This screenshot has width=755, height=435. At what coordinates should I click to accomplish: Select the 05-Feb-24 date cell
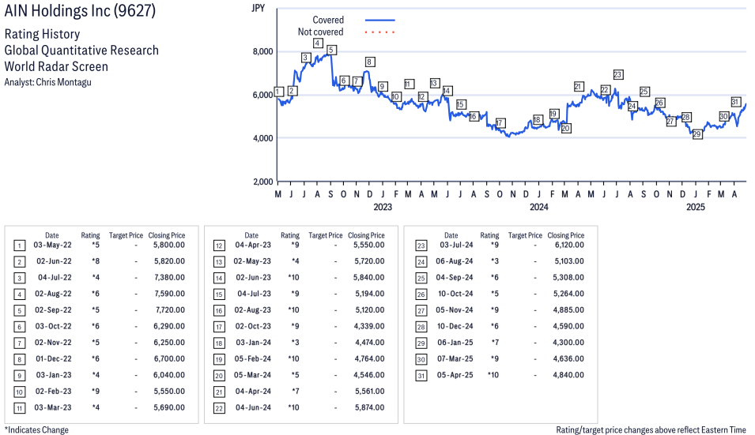coord(253,358)
